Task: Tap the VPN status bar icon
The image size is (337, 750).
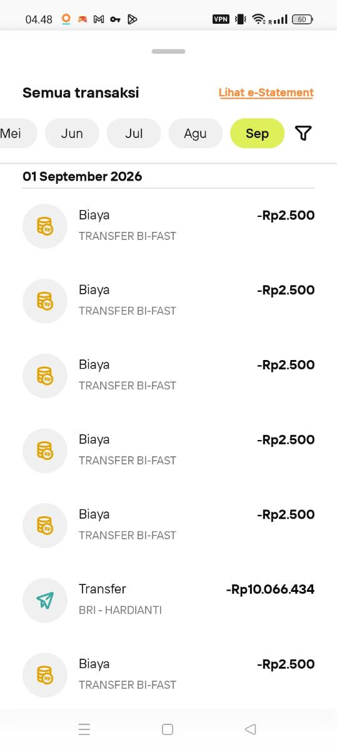Action: (x=221, y=19)
